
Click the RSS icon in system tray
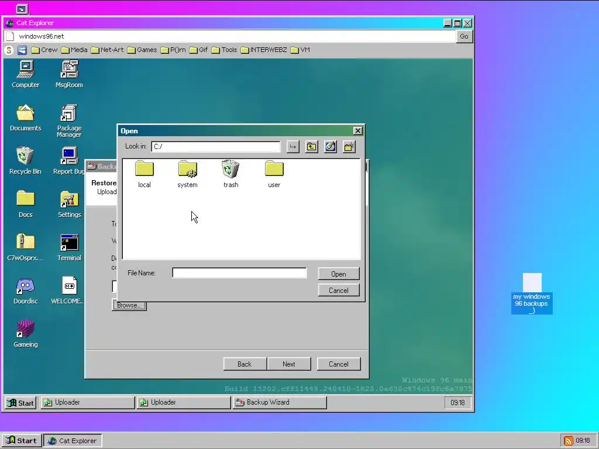tap(569, 441)
